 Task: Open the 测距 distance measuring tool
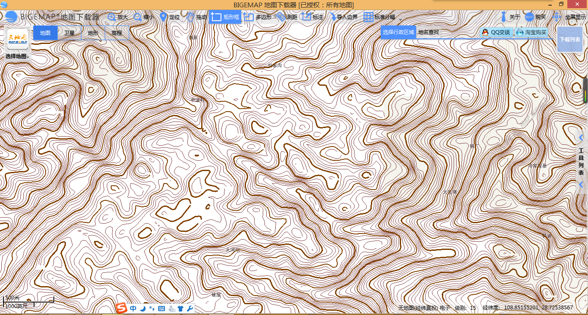pyautogui.click(x=287, y=17)
